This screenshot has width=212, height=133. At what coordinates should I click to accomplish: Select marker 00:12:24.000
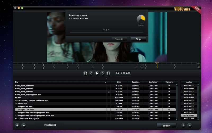[189, 103]
